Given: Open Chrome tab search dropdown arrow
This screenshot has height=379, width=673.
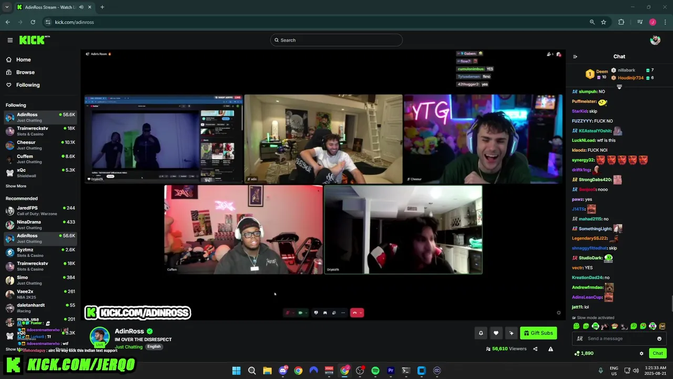Looking at the screenshot, I should point(7,7).
